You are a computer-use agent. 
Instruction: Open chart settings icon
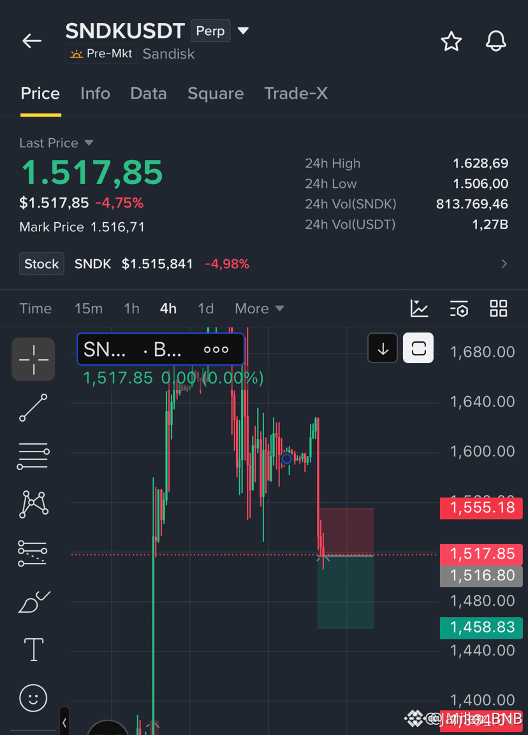[x=459, y=308]
